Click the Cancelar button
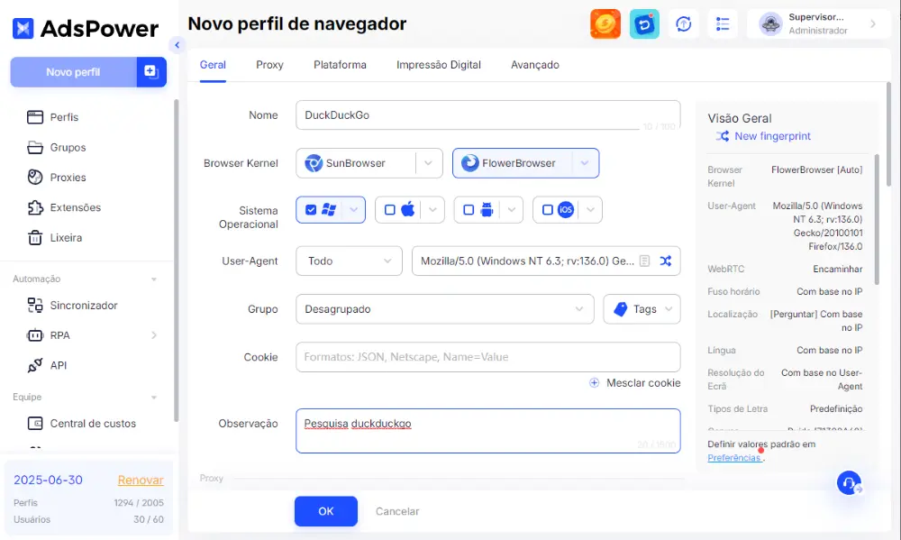901x540 pixels. click(x=397, y=511)
